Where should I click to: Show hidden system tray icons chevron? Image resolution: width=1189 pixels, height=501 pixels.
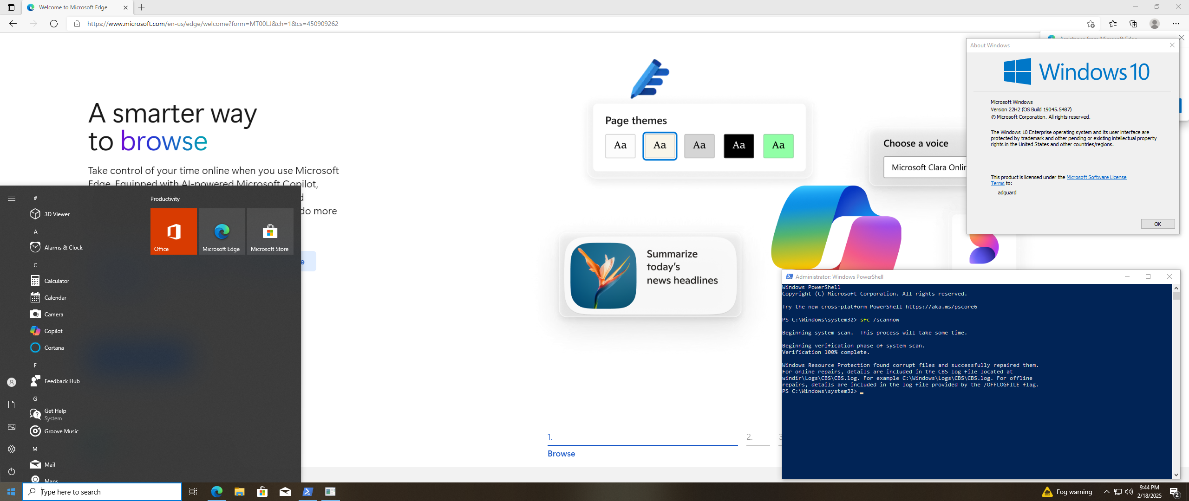(x=1107, y=492)
